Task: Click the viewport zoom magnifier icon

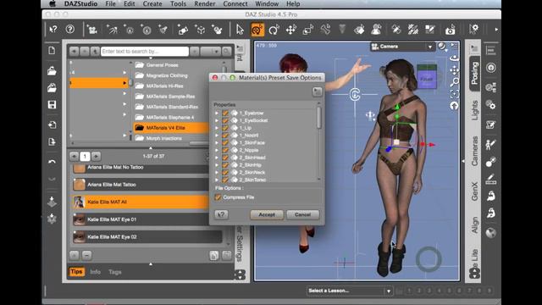Action: point(454,82)
